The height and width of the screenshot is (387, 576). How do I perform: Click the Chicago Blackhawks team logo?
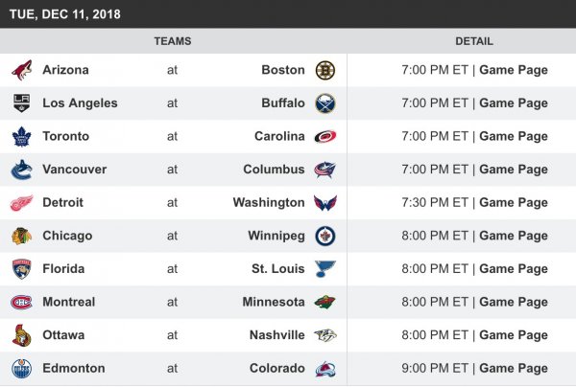[21, 236]
